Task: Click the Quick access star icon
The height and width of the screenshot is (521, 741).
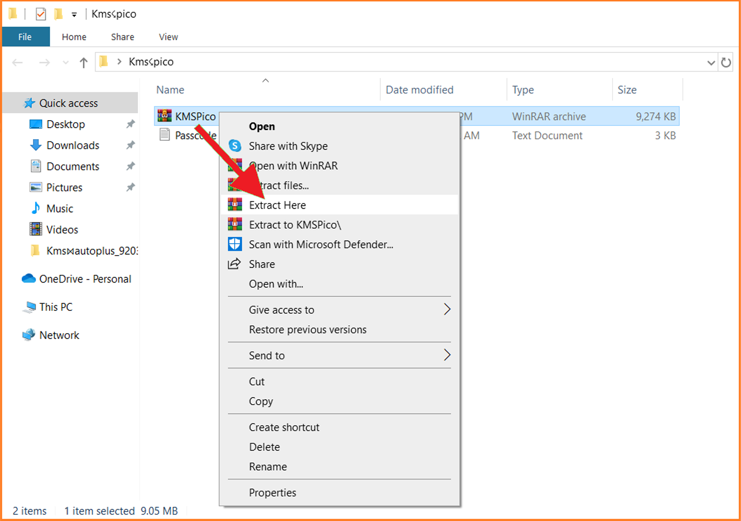Action: [29, 103]
